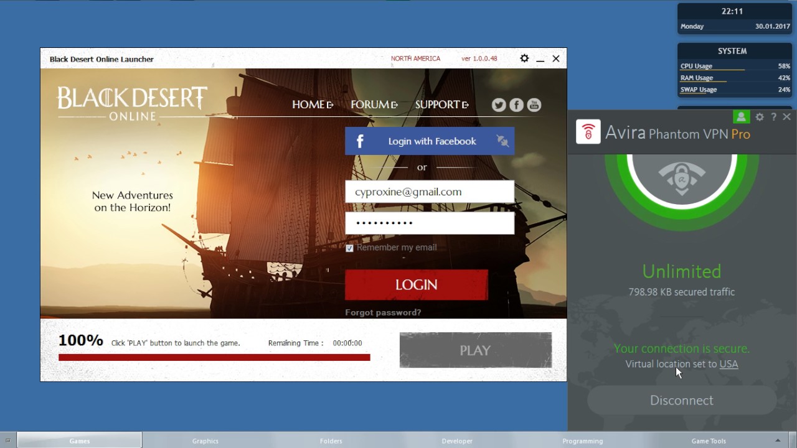Viewport: 797px width, 448px height.
Task: Click CPU Usage meter bar
Action: (712, 70)
